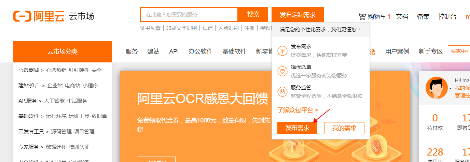Select the 建站 navigation tab
The width and height of the screenshot is (470, 162).
pos(153,51)
